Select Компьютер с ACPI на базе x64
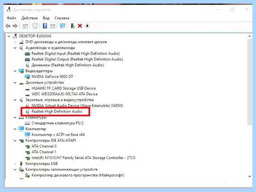 58,134
